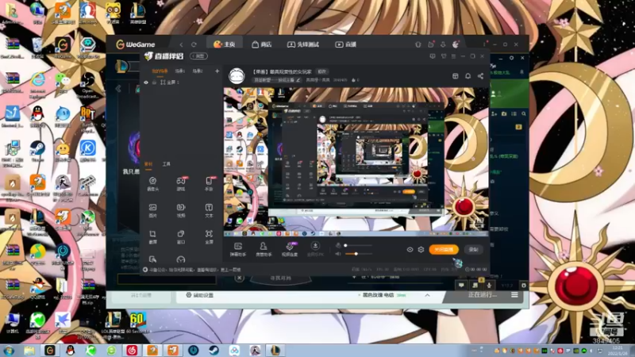Click the mode pill beside the companion logo
This screenshot has height=357, width=635.
199,56
